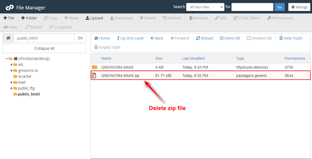Click the Move toolbar button

[71, 18]
